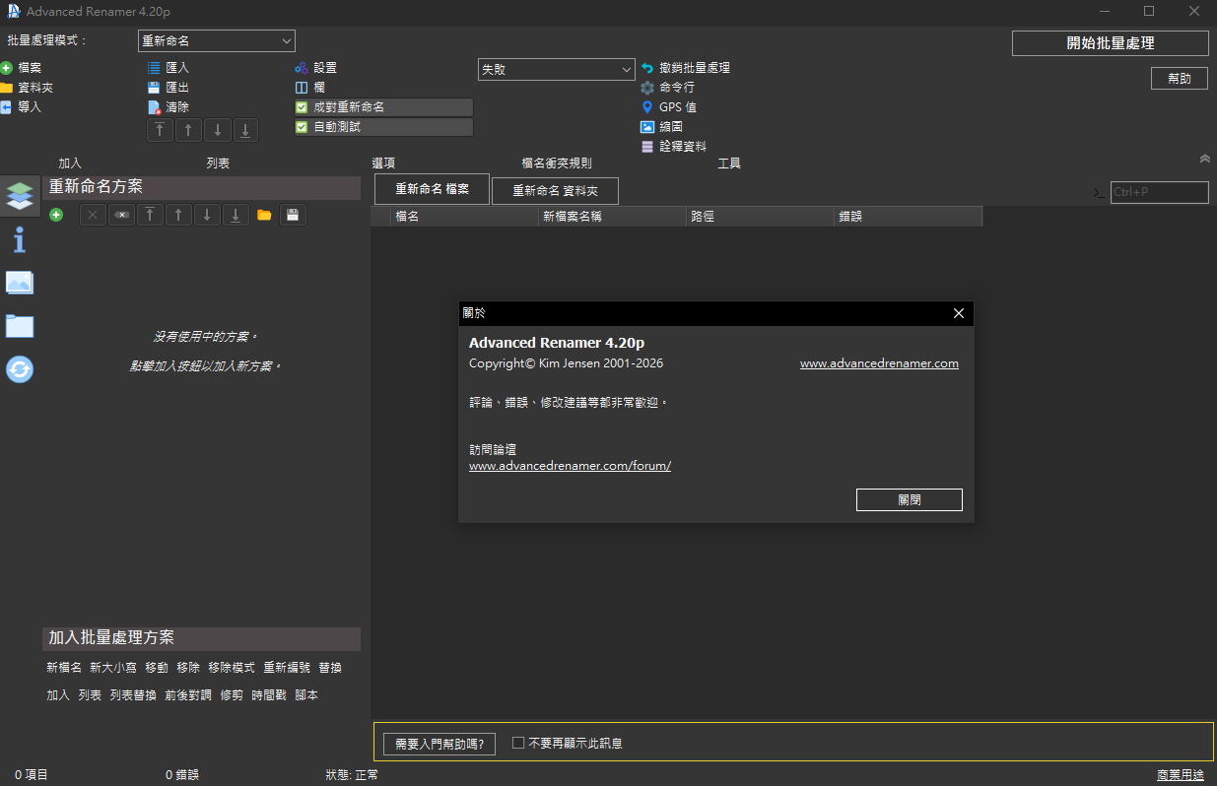Viewport: 1217px width, 786px height.
Task: Click the 需要入門幫助嗎? button
Action: point(439,744)
